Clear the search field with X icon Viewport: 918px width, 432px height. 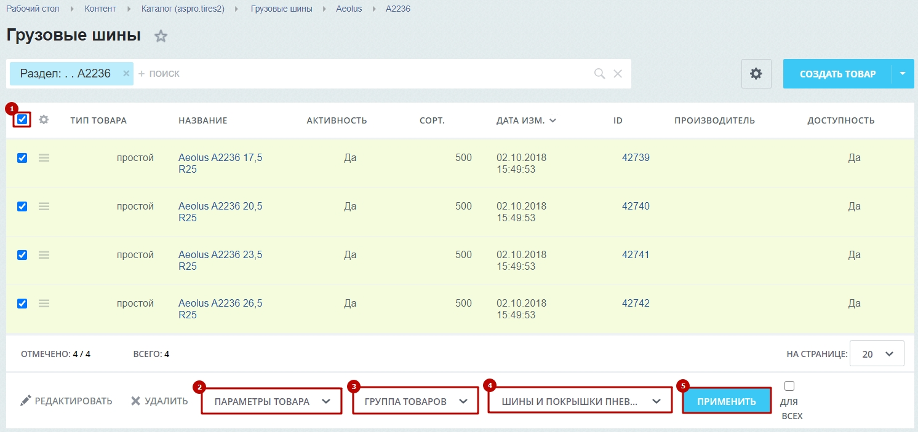[x=618, y=74]
